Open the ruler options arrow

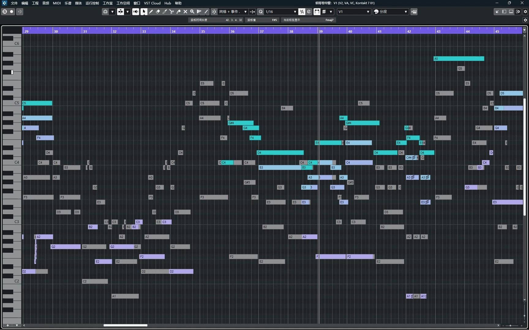point(524,30)
